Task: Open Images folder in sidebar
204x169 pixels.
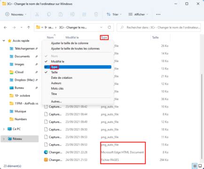Action: (17, 64)
